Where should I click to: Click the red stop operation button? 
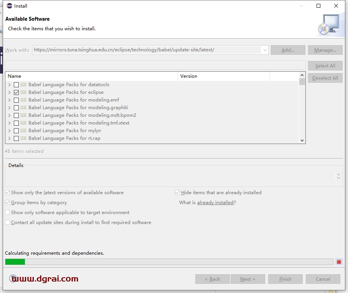coord(339,262)
